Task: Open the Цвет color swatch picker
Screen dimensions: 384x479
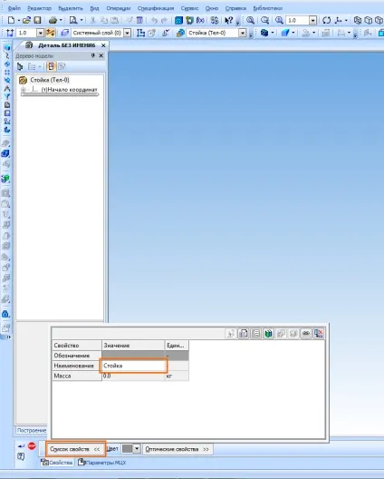Action: click(130, 449)
